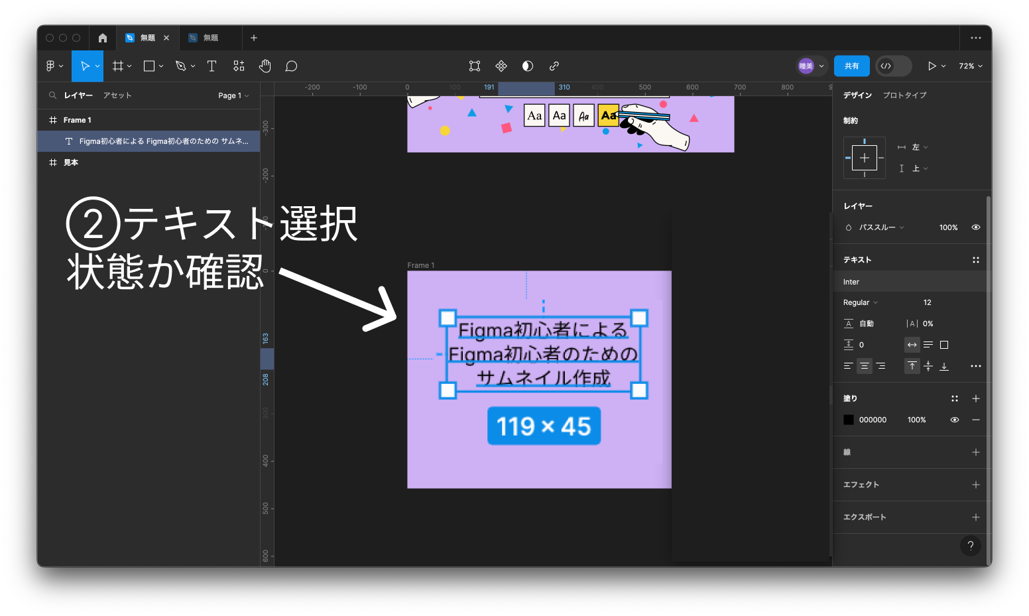Select fixed size text resizing

(x=944, y=345)
